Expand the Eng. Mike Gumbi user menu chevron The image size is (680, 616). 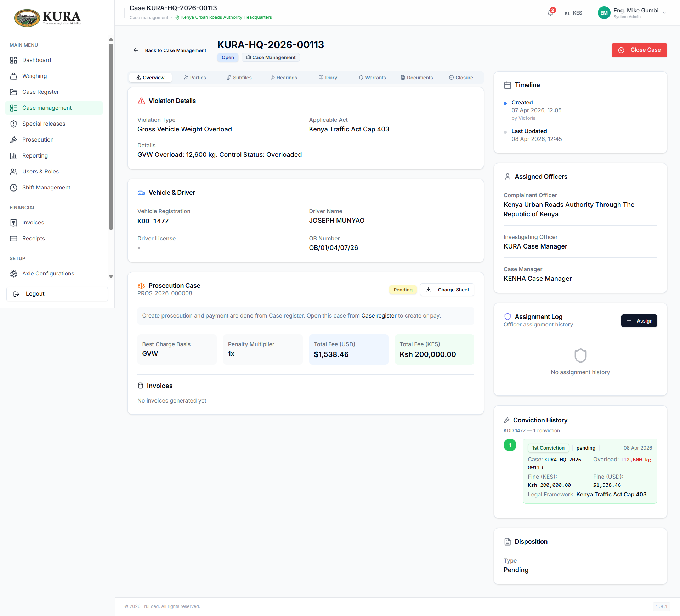tap(664, 13)
